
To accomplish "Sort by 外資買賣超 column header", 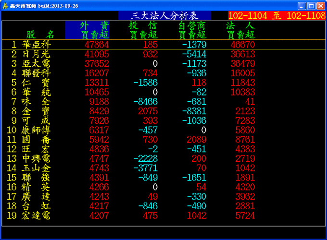I will [x=87, y=30].
